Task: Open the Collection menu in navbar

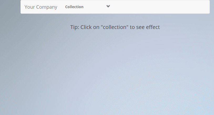Action: click(x=74, y=7)
